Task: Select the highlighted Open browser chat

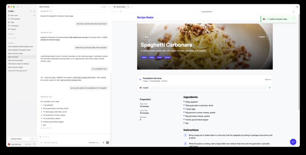Action: click(x=22, y=57)
